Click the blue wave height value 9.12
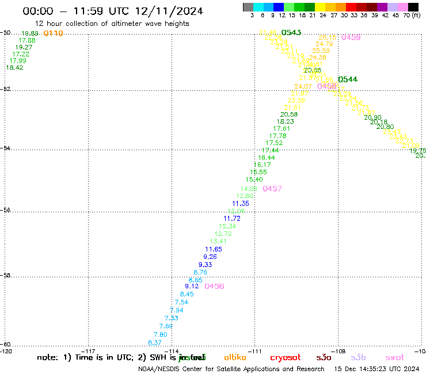The image size is (426, 374). 192,287
